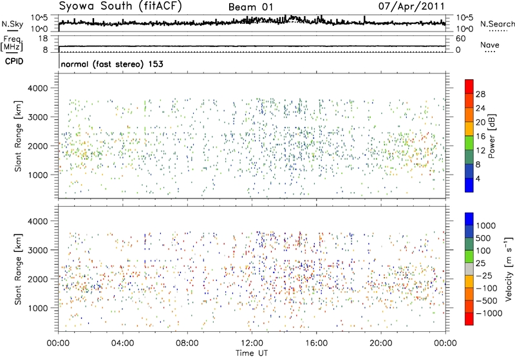Click the light green power swatch between 12 and 16
The height and width of the screenshot is (357, 515).
click(x=469, y=143)
